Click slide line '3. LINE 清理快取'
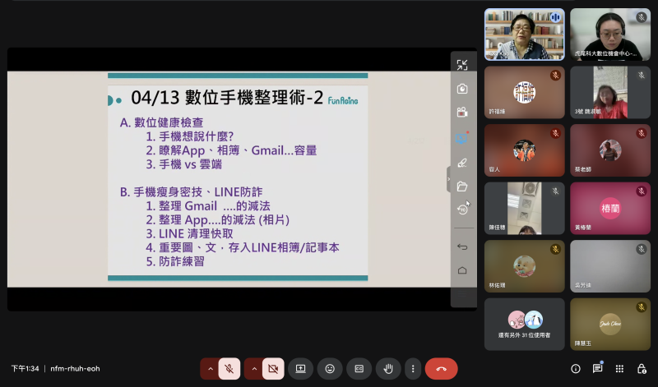The image size is (658, 387). [189, 233]
